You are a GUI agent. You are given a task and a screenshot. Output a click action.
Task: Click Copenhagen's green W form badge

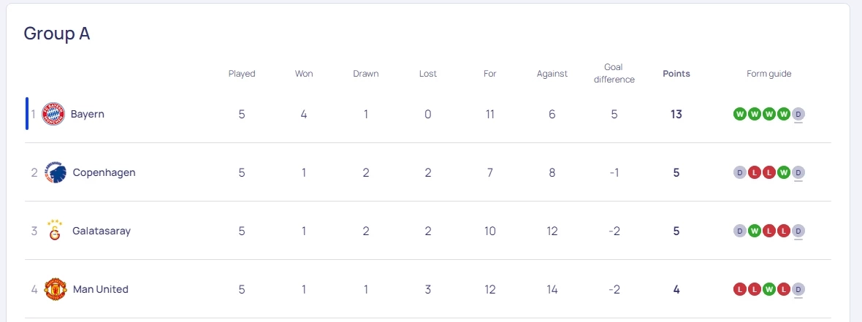[x=784, y=172]
